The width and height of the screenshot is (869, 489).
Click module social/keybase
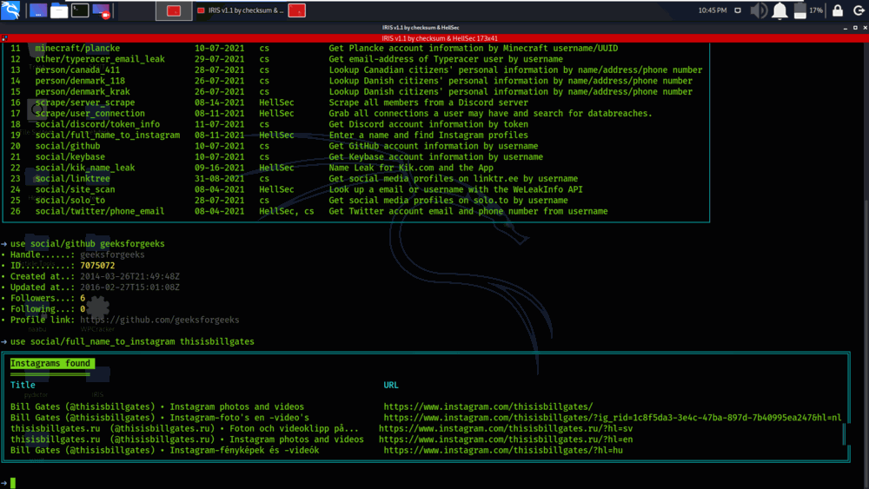(70, 157)
